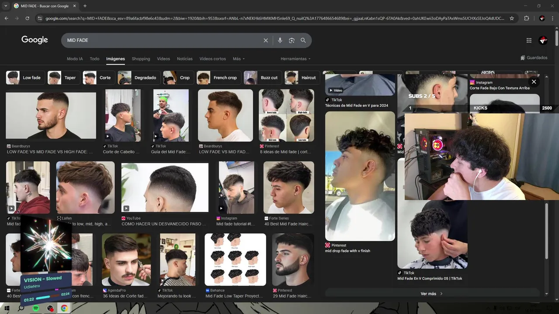Open Instagram Corte Fade Bajo Con Textura Arriba link

click(500, 88)
